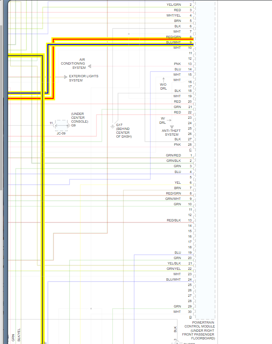Screen dimensions: 272x344
Task: Click the G17 ground symbol
Action: pyautogui.click(x=112, y=126)
